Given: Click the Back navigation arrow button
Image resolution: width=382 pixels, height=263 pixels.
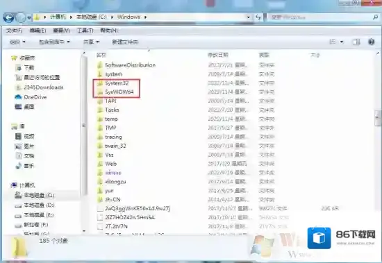Looking at the screenshot, I should point(8,17).
